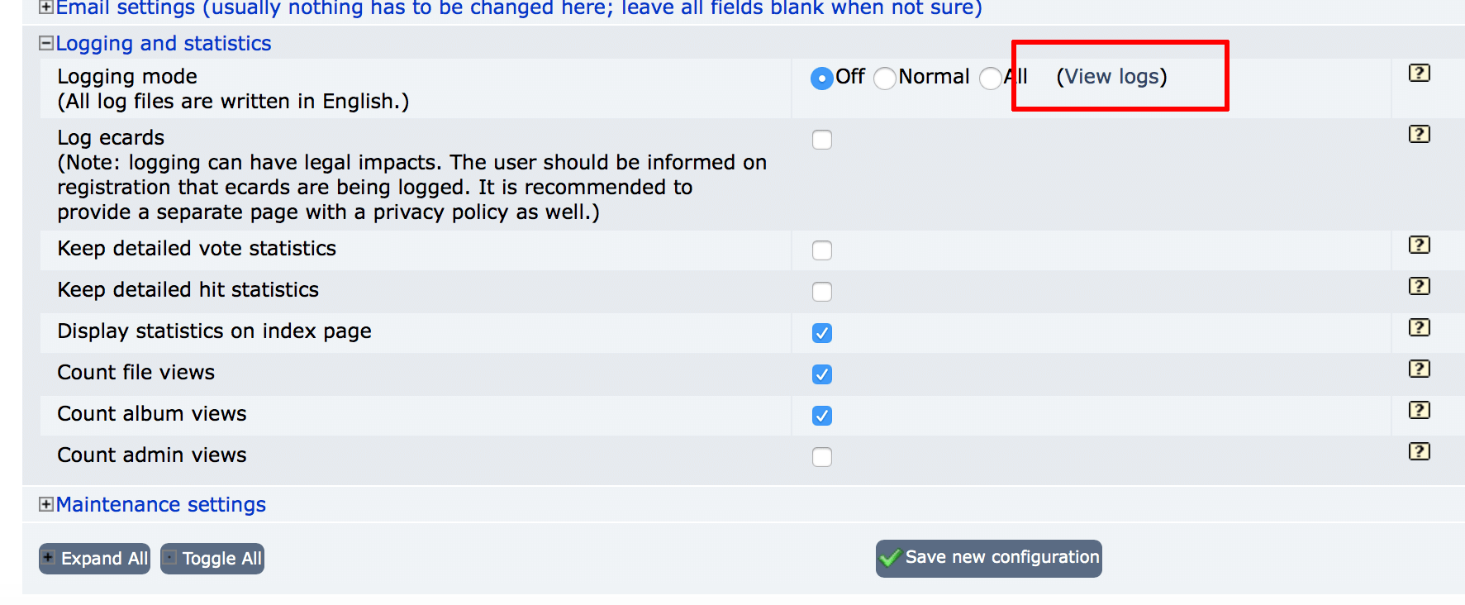1465x605 pixels.
Task: Click help icon for Keep detailed vote statistics
Action: tap(1419, 245)
